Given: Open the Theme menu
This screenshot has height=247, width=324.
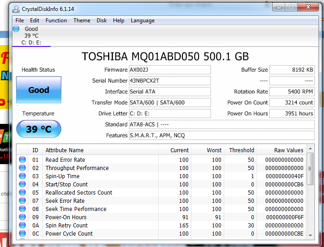Looking at the screenshot, I should click(x=82, y=21).
